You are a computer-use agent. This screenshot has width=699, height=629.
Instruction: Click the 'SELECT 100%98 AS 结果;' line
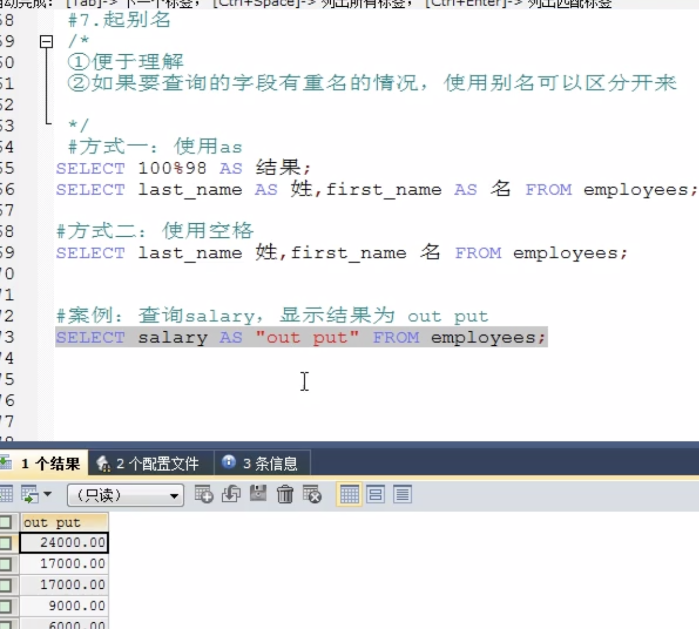184,168
